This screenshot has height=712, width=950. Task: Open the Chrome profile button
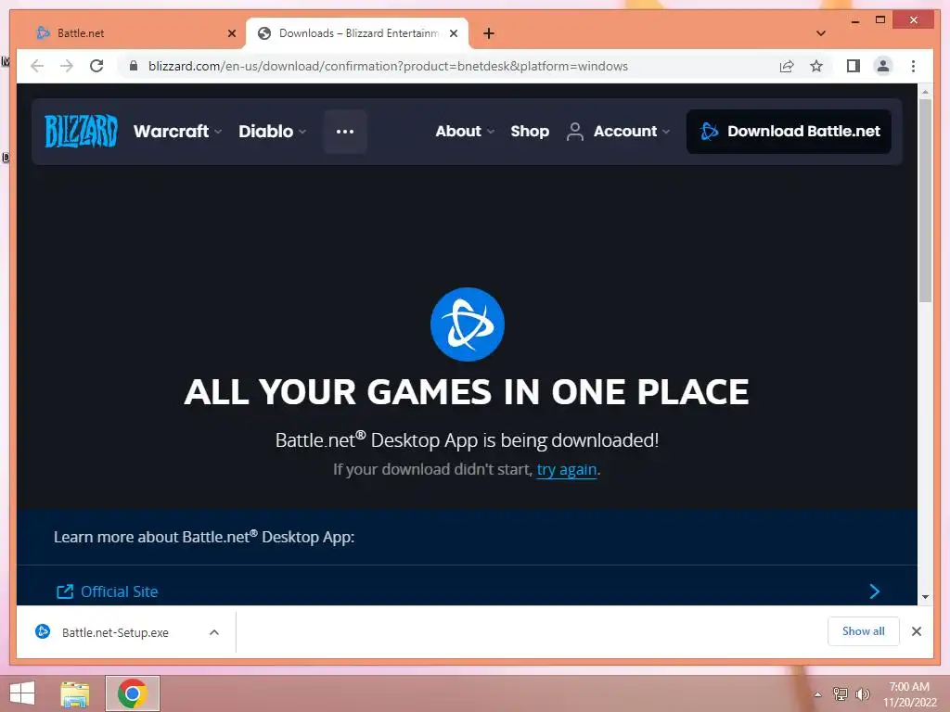[883, 66]
